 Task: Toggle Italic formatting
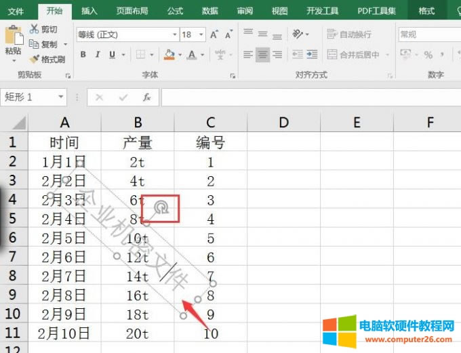(98, 54)
